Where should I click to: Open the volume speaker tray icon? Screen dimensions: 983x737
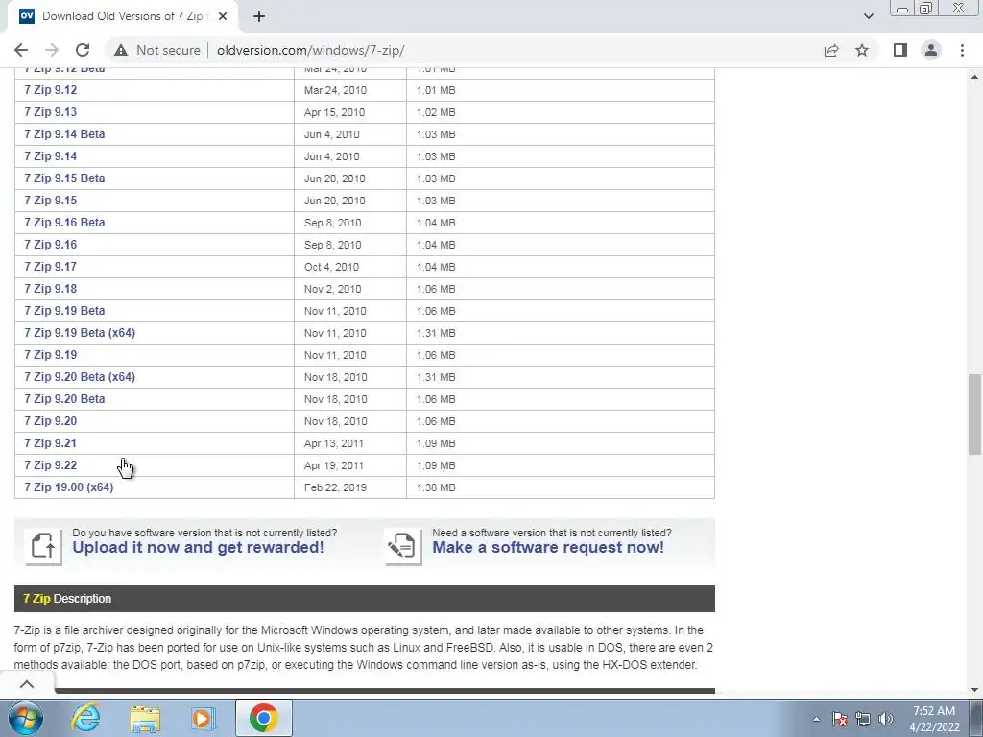pyautogui.click(x=886, y=719)
